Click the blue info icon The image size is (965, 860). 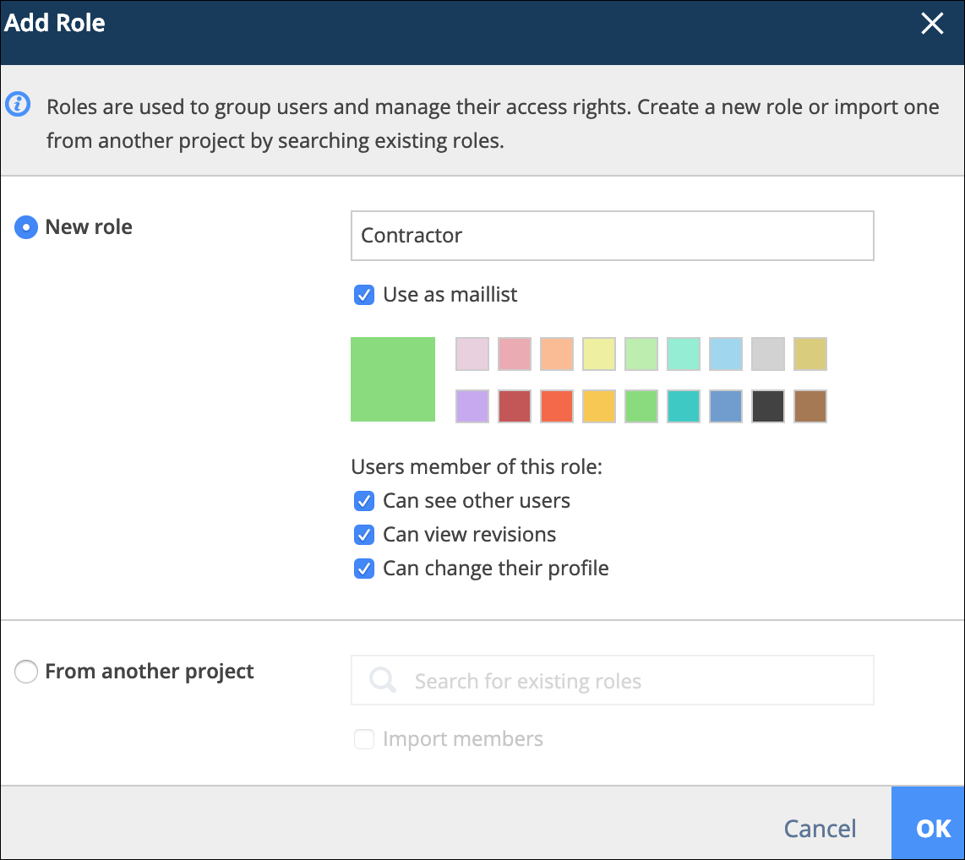point(18,104)
